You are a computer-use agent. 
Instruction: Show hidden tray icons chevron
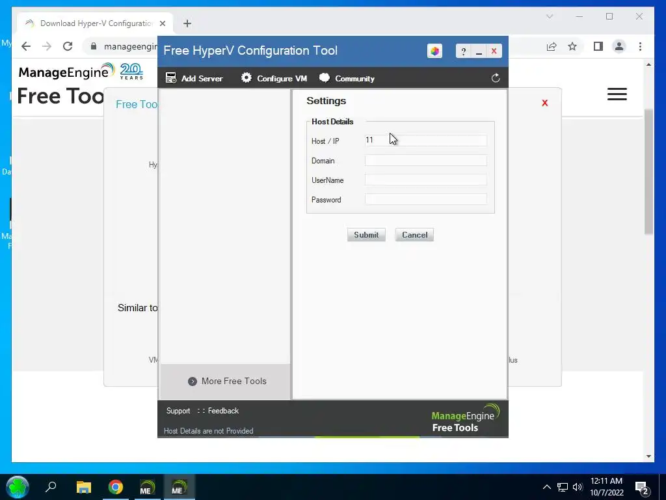point(546,487)
